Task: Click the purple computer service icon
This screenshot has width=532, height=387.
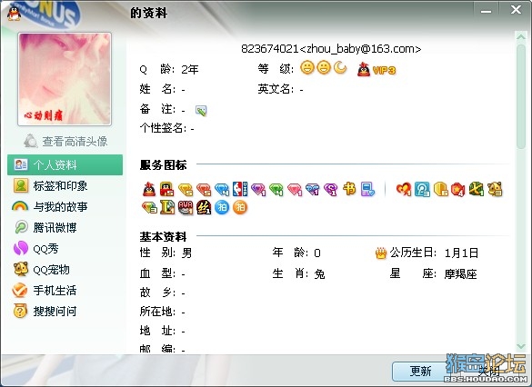Action: (367, 189)
